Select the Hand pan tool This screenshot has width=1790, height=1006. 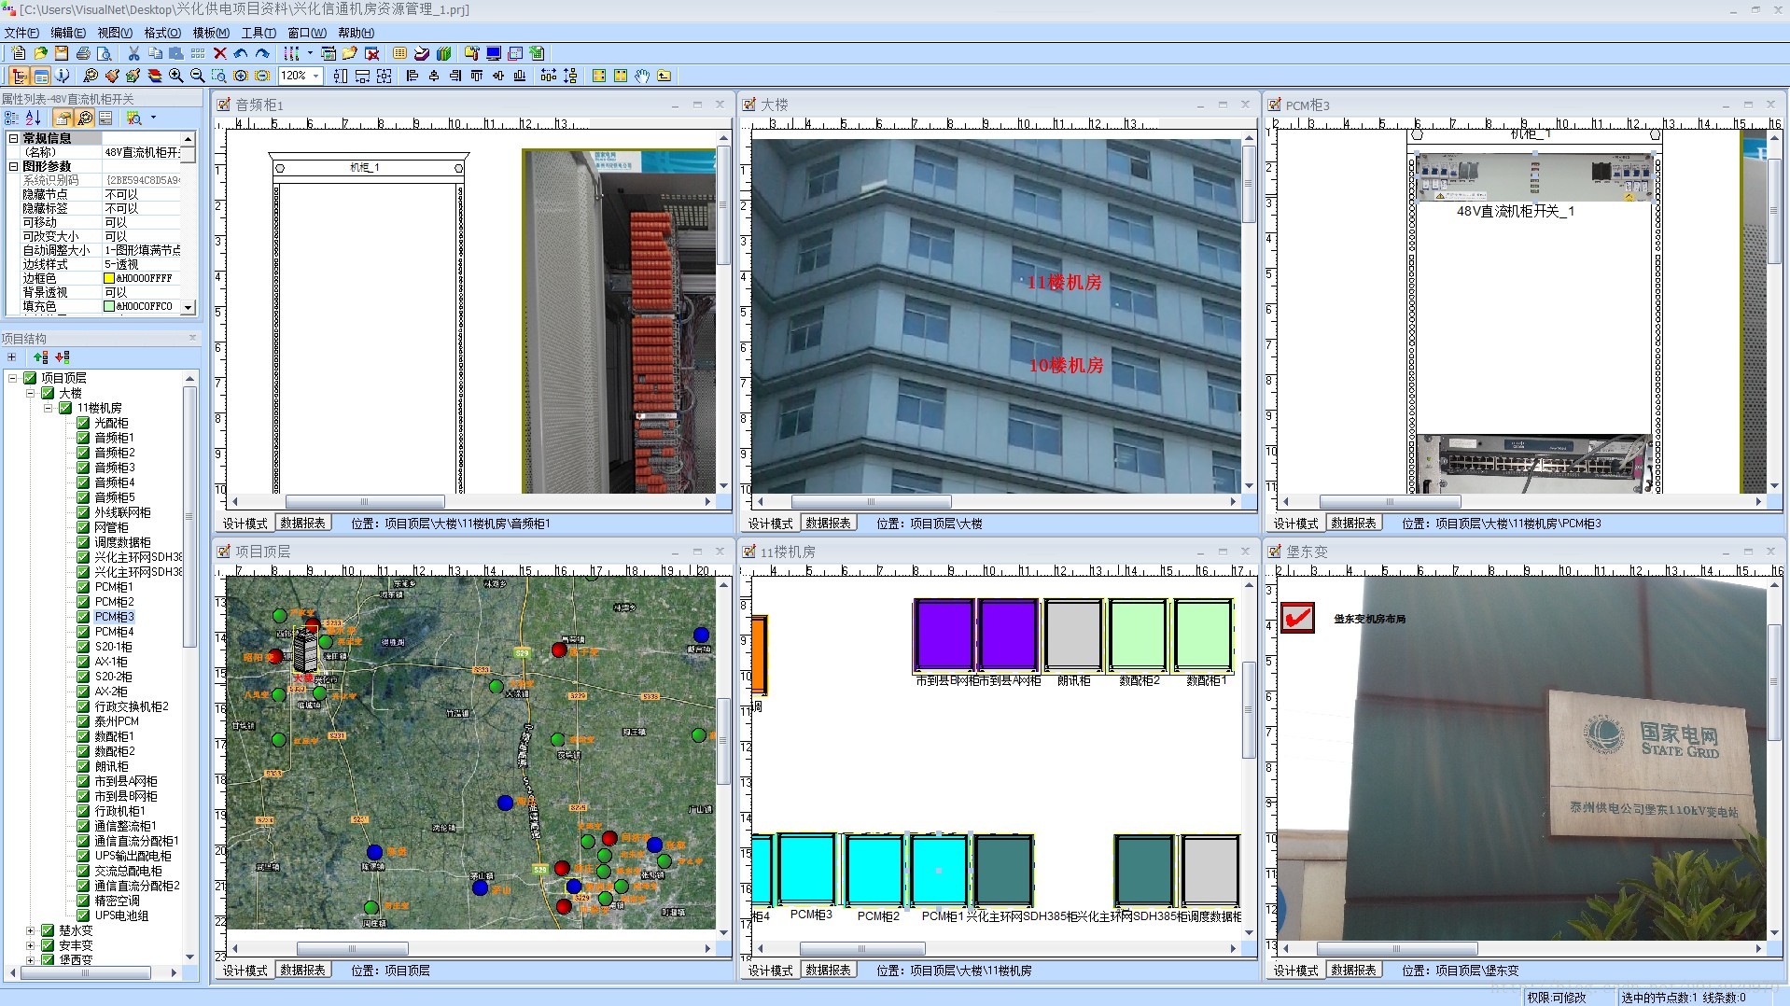click(x=642, y=76)
